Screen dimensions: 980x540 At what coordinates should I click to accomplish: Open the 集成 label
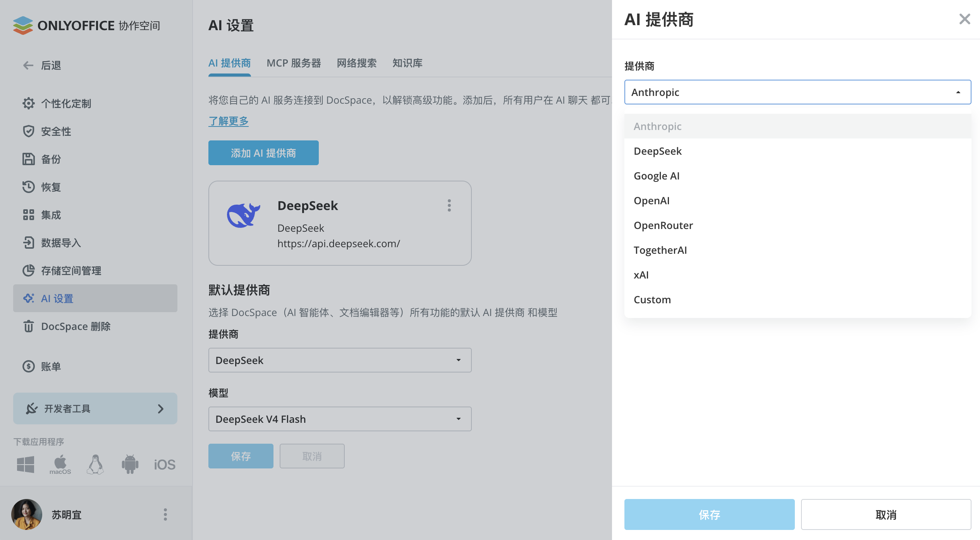[51, 215]
